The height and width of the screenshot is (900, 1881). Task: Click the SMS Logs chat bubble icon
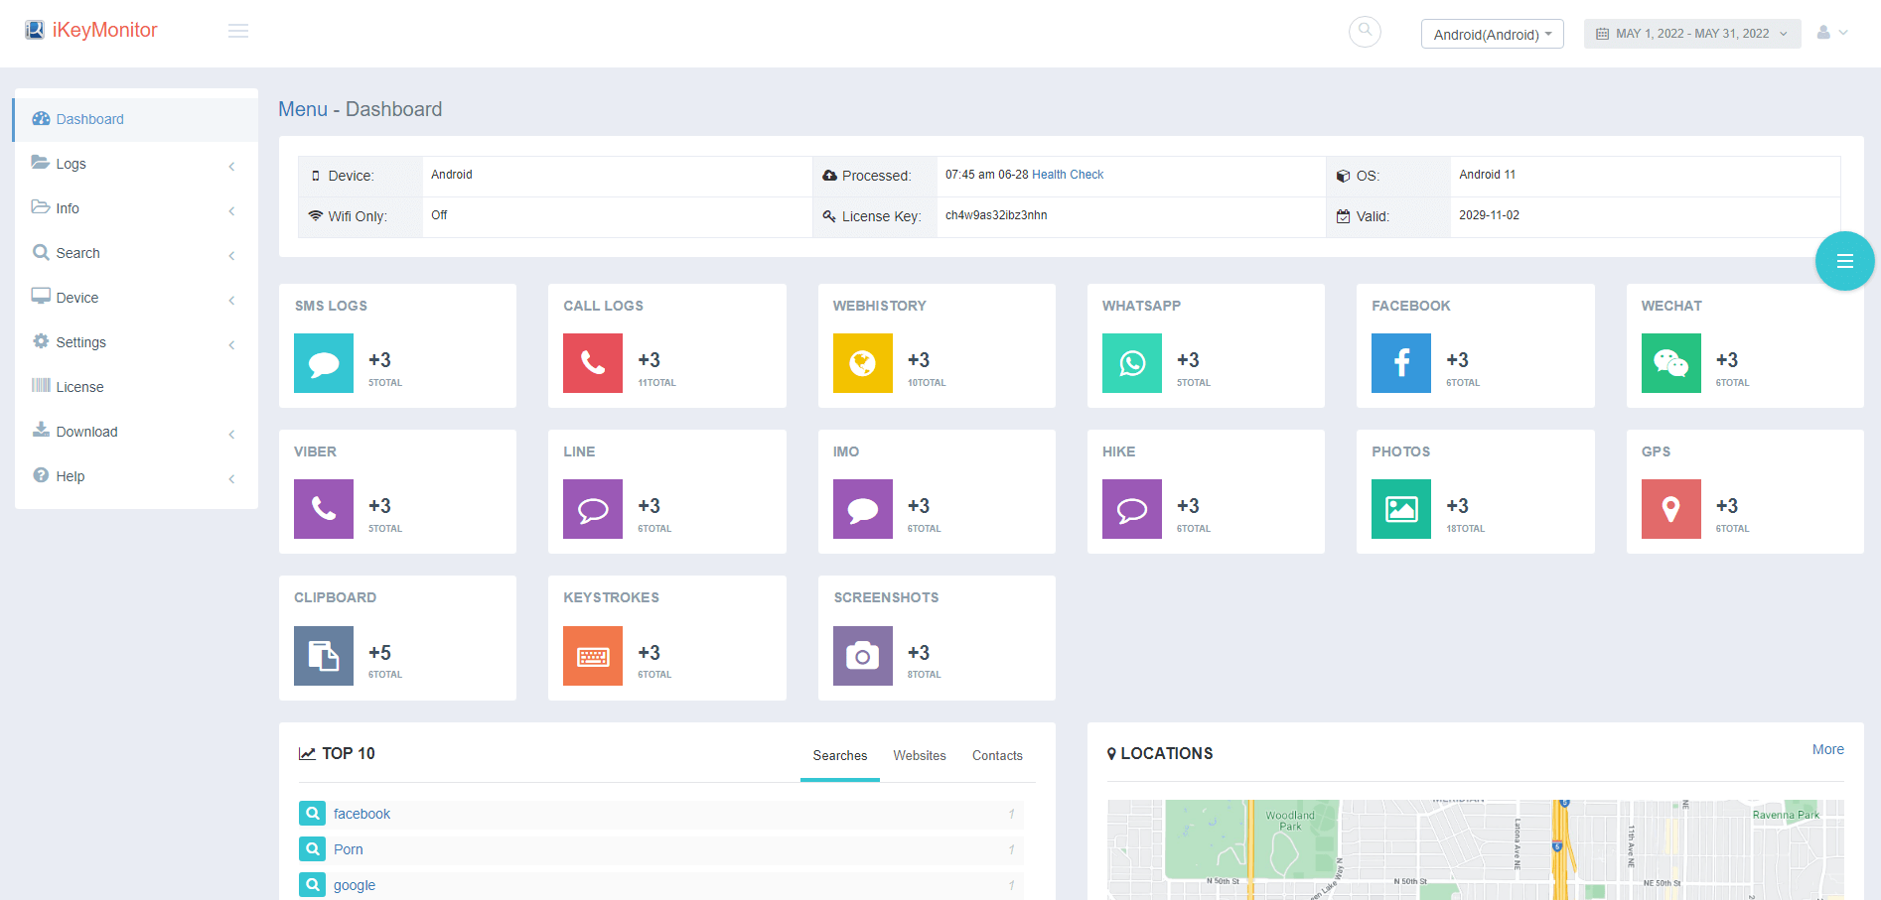point(324,363)
